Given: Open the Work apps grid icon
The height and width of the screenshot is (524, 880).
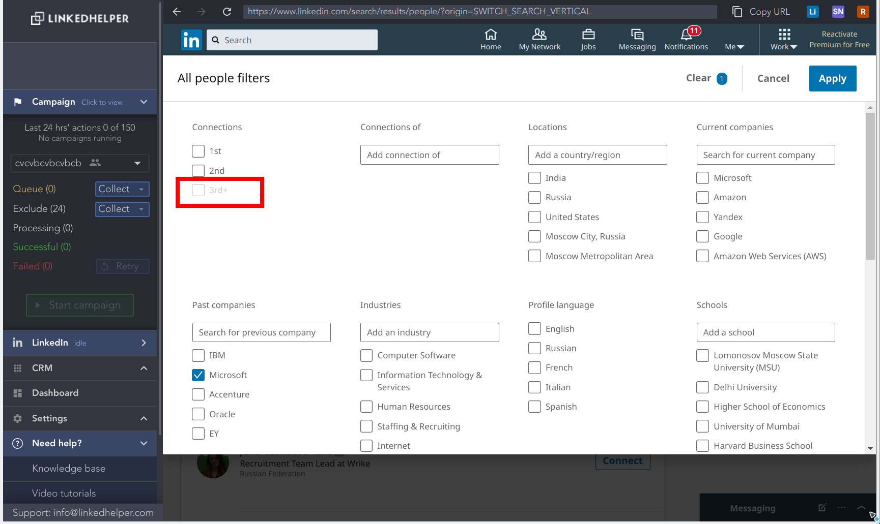Looking at the screenshot, I should pos(784,35).
